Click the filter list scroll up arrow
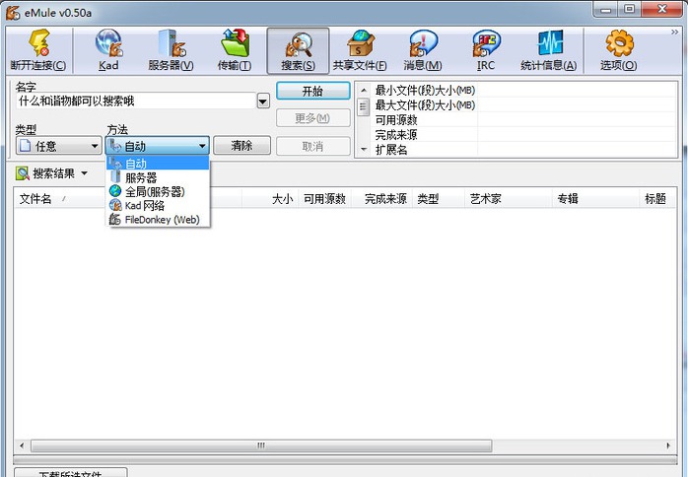Viewport: 688px width, 477px height. click(364, 91)
